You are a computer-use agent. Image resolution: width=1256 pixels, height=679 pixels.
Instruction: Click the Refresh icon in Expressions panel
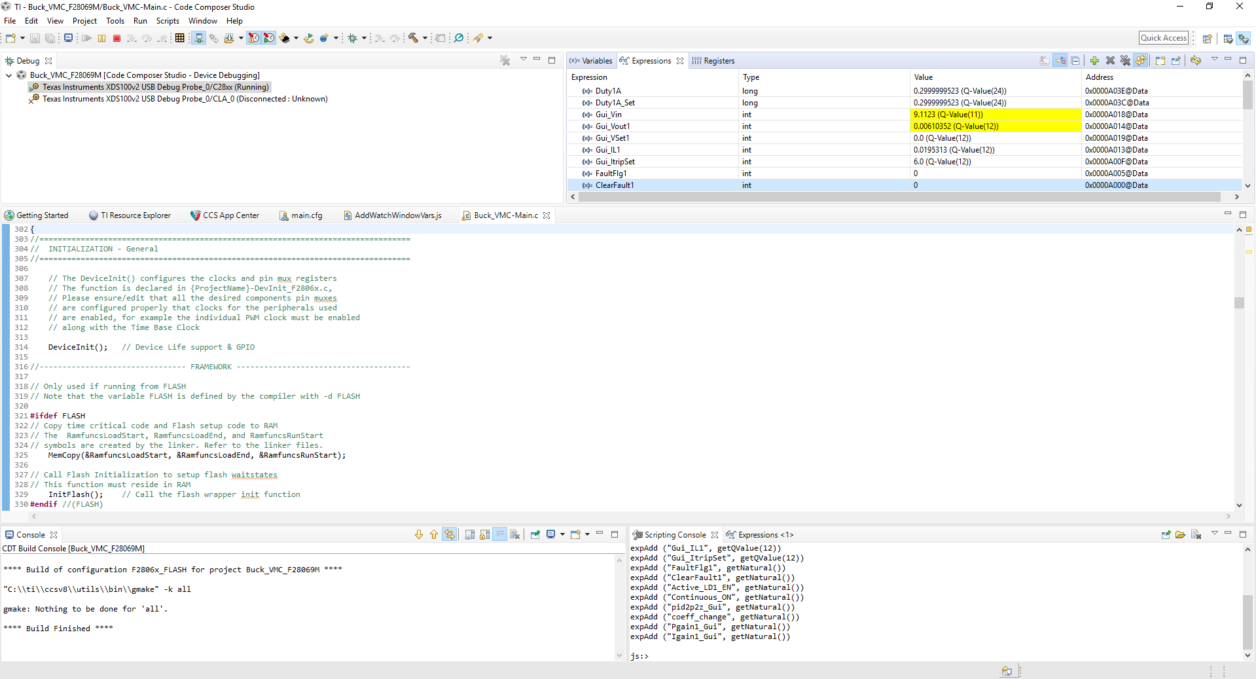[x=1196, y=61]
